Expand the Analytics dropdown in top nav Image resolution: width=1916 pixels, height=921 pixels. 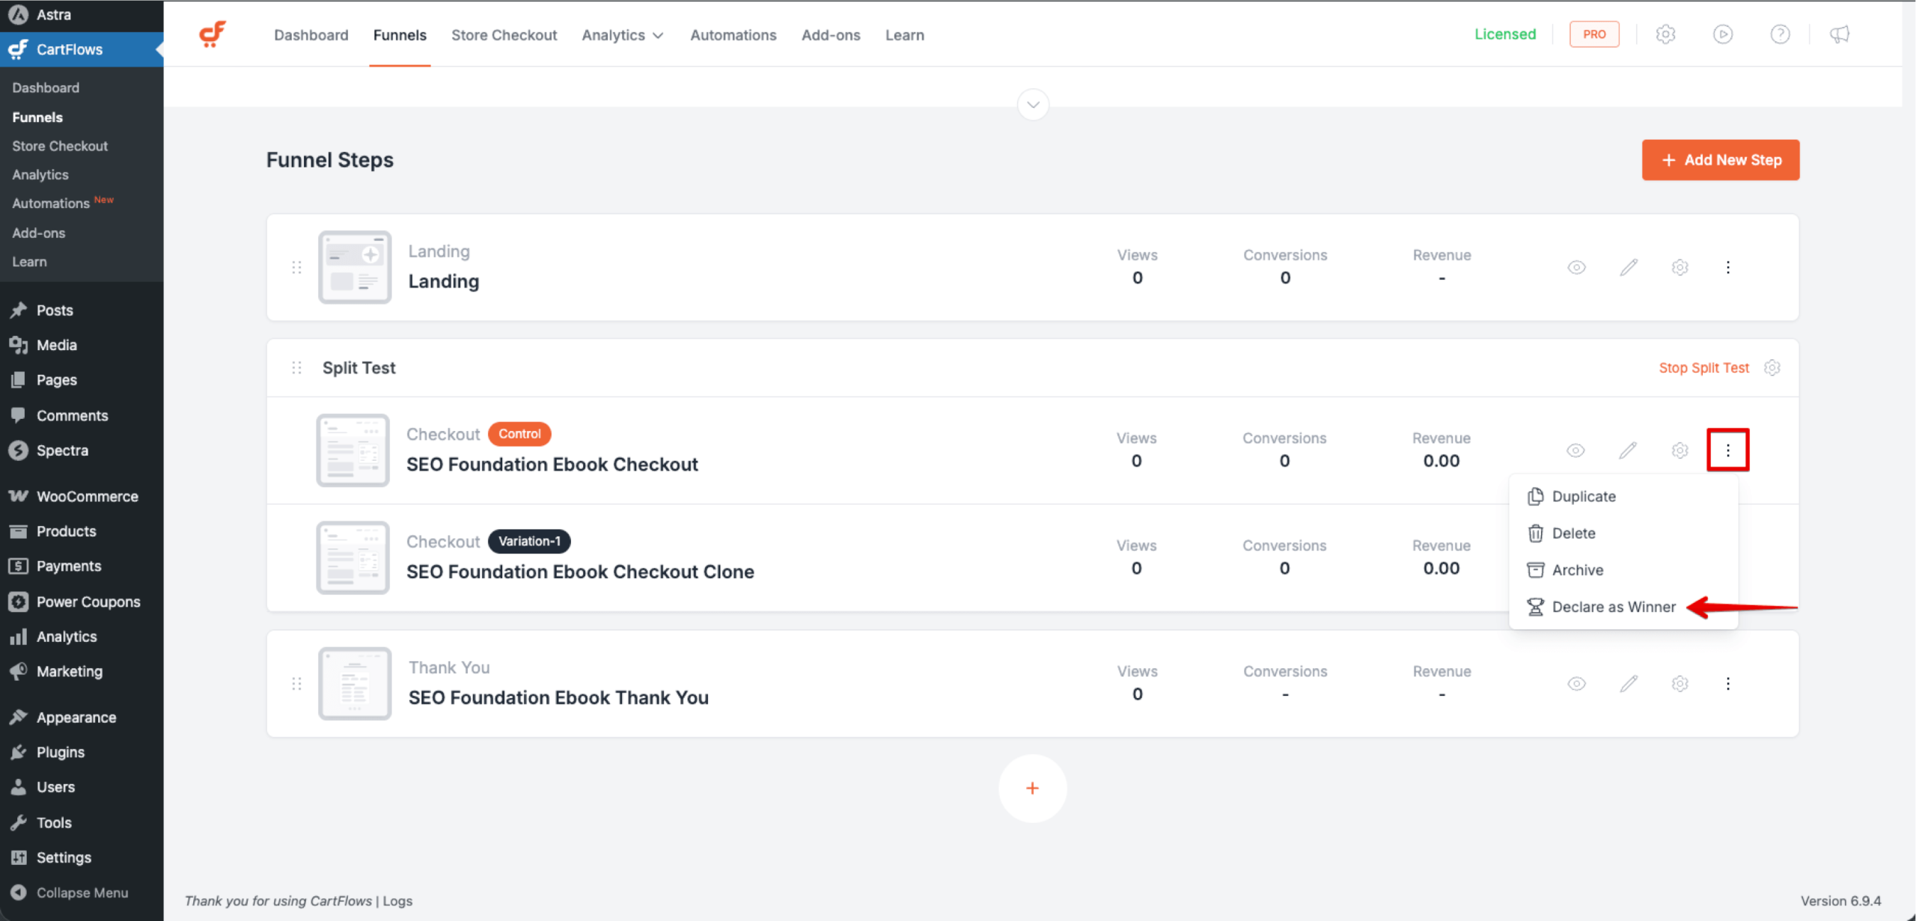(x=623, y=35)
